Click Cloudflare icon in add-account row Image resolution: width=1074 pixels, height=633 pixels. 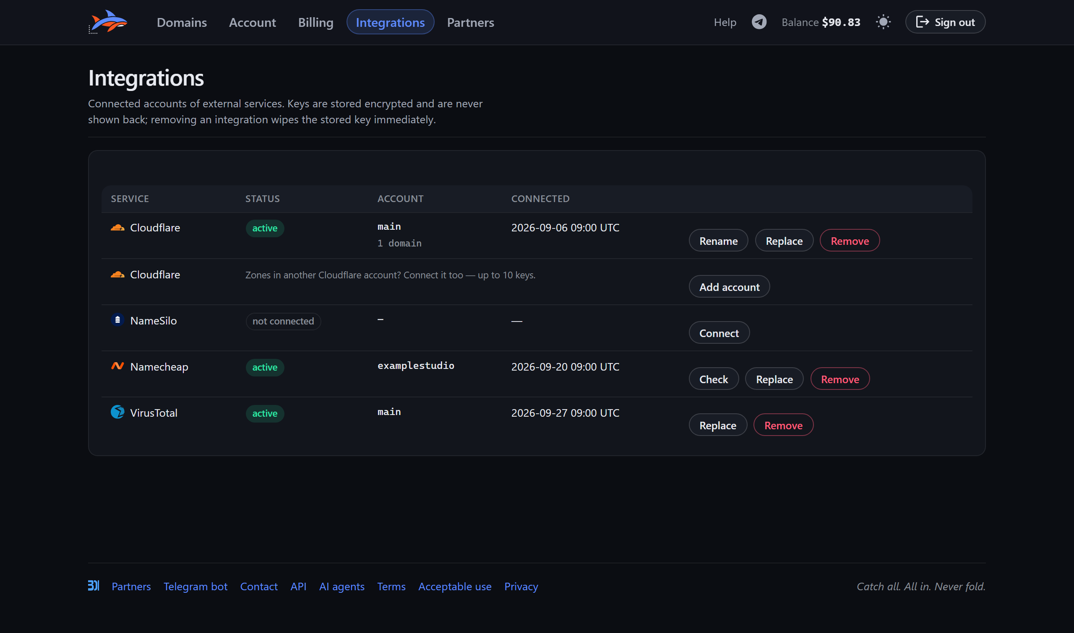(117, 275)
